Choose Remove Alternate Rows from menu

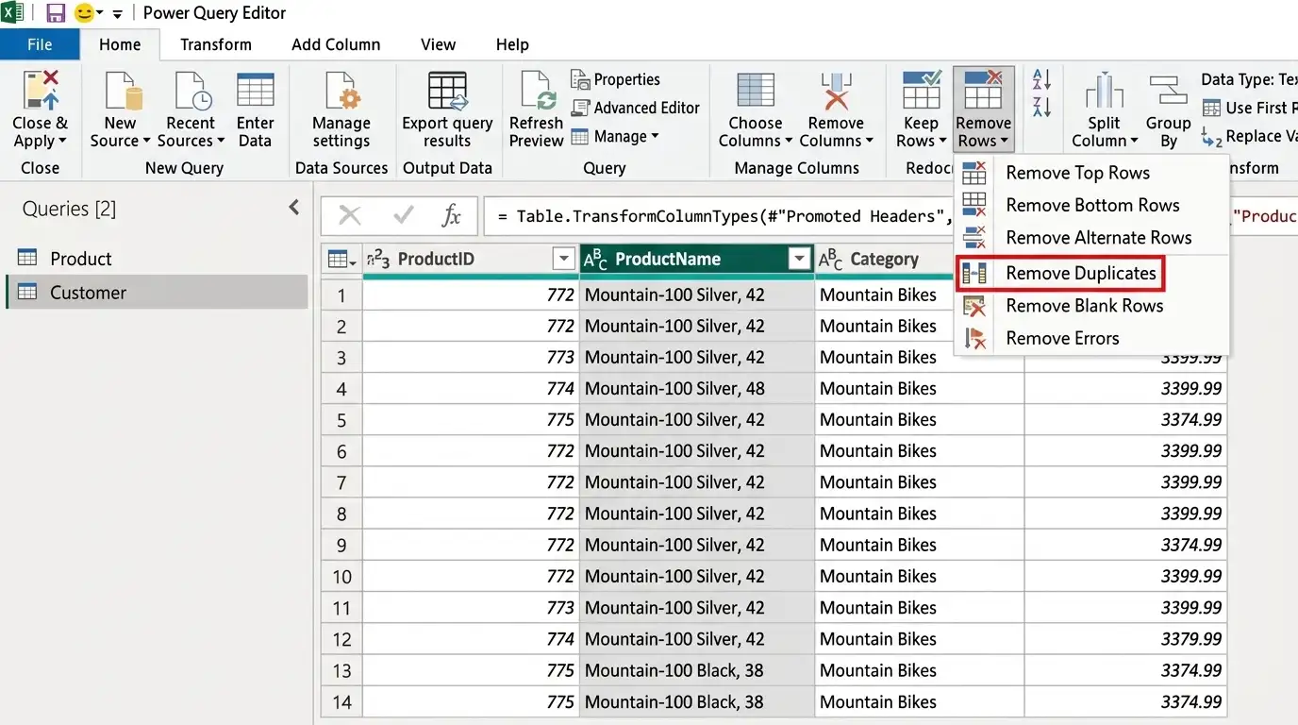pos(1091,237)
